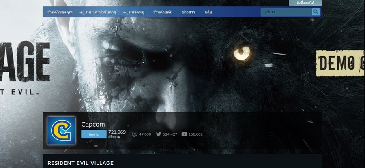Open the ร้านค้าแต้ม points shop tab
Screen dimensions: 365x168
(x=163, y=12)
